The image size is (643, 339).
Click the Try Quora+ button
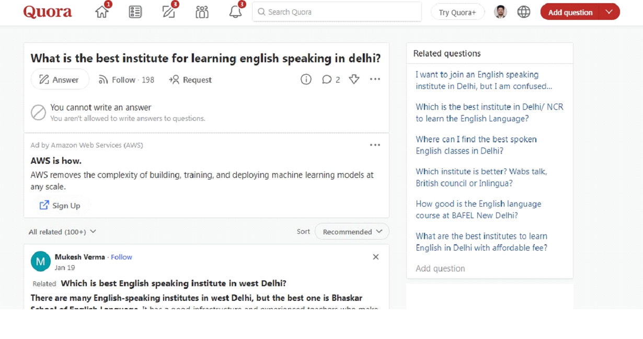(x=457, y=12)
